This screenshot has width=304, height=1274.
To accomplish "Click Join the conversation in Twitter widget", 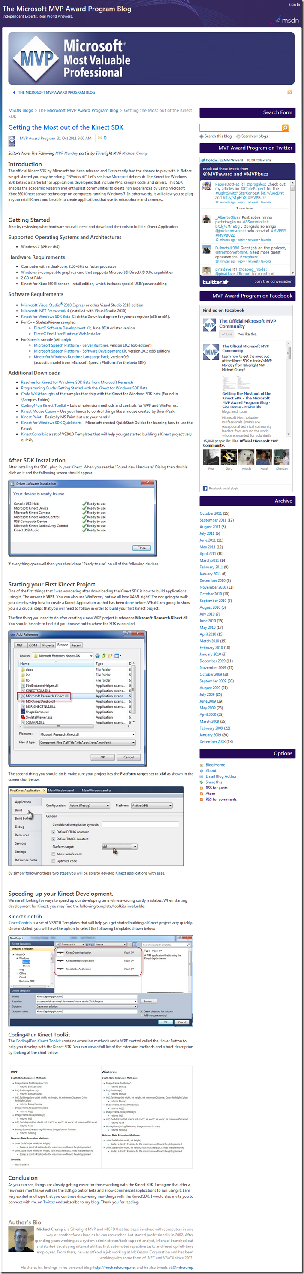I will [x=274, y=281].
